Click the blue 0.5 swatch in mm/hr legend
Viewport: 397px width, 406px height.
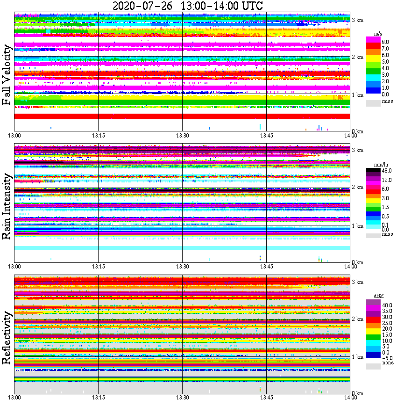[x=373, y=214]
